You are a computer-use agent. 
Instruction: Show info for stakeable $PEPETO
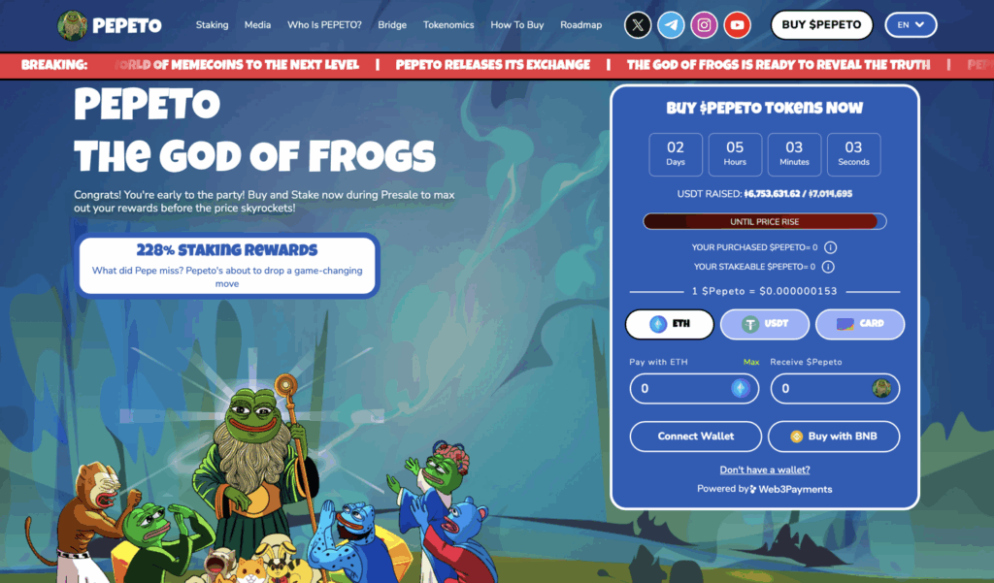point(828,267)
